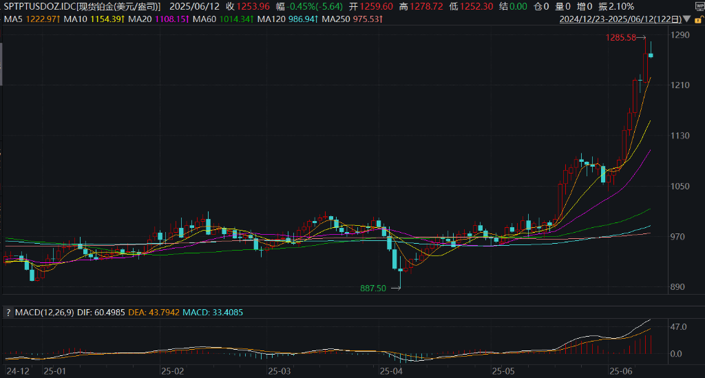Select the latest cyan candlestick near 1253

pos(651,55)
